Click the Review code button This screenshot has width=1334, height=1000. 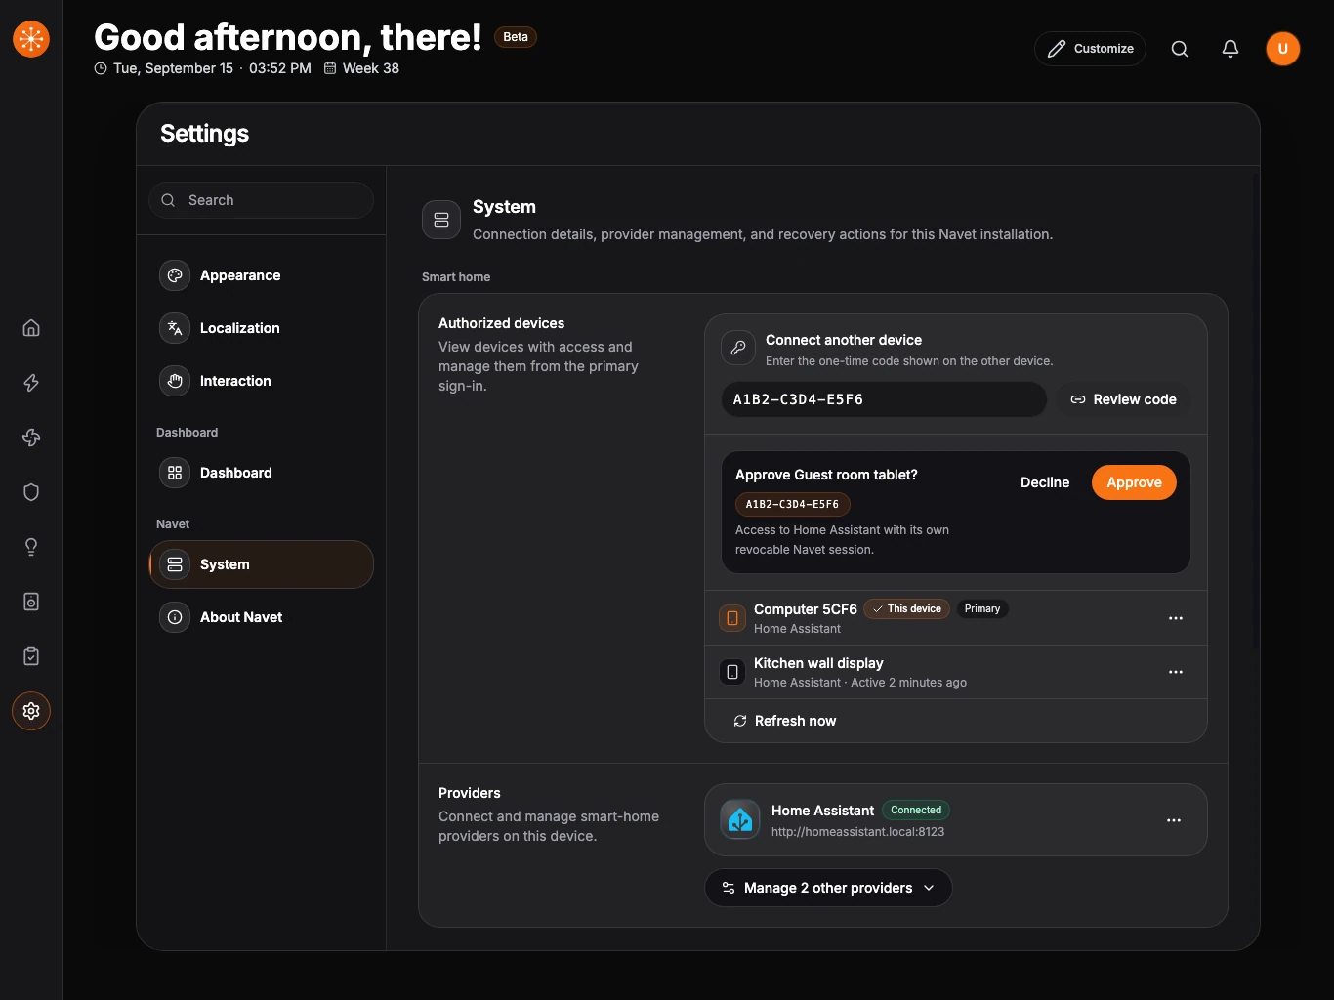pos(1123,399)
